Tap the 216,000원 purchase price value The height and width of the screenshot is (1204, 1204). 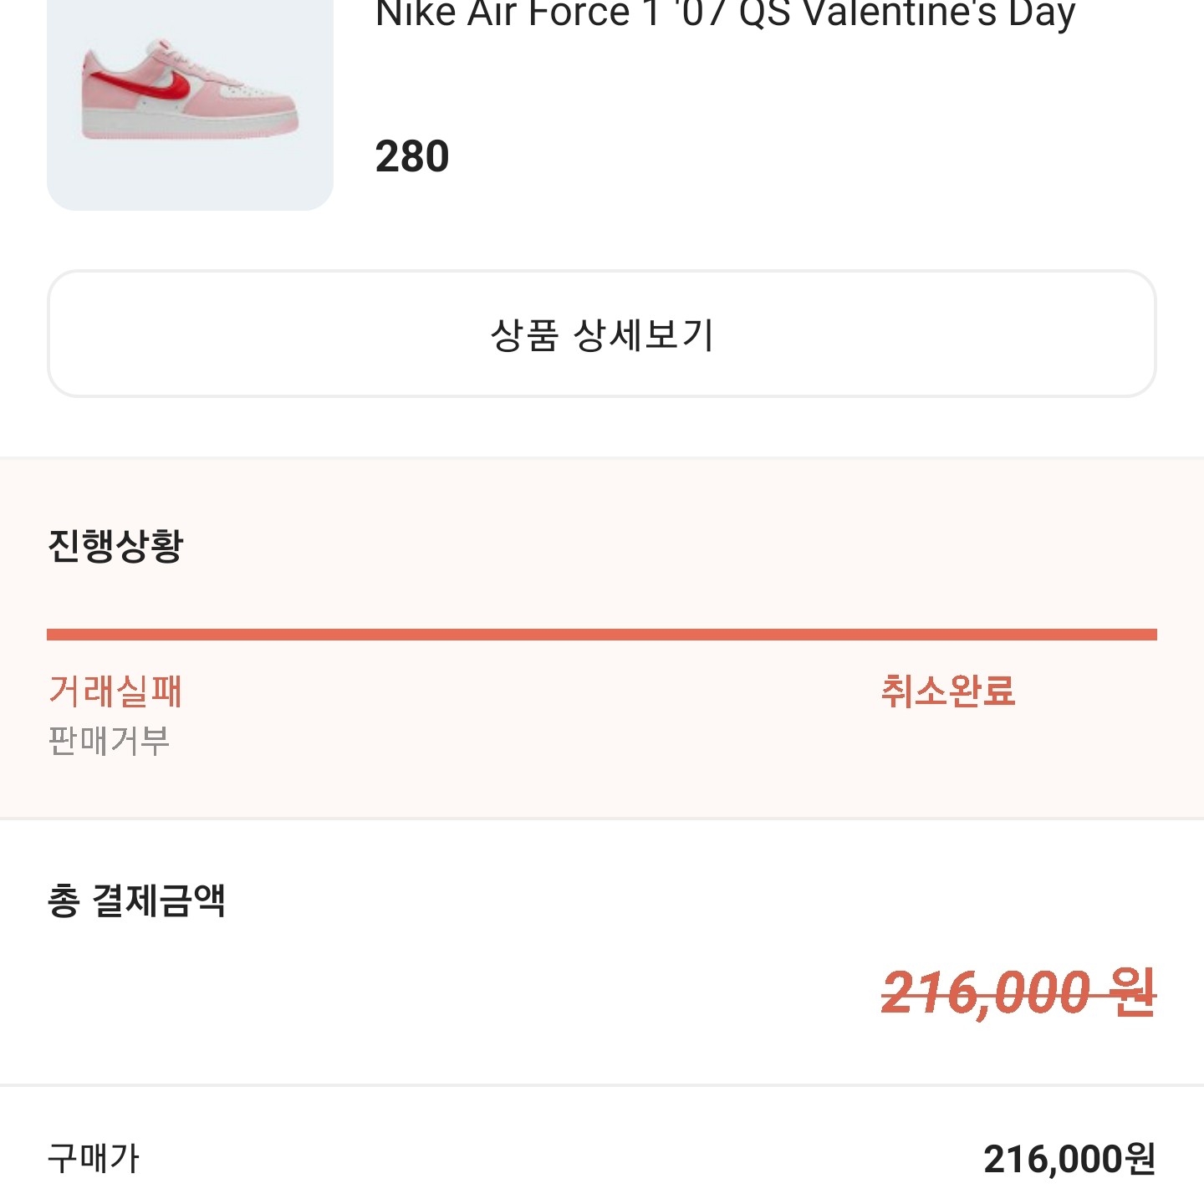[1069, 1159]
